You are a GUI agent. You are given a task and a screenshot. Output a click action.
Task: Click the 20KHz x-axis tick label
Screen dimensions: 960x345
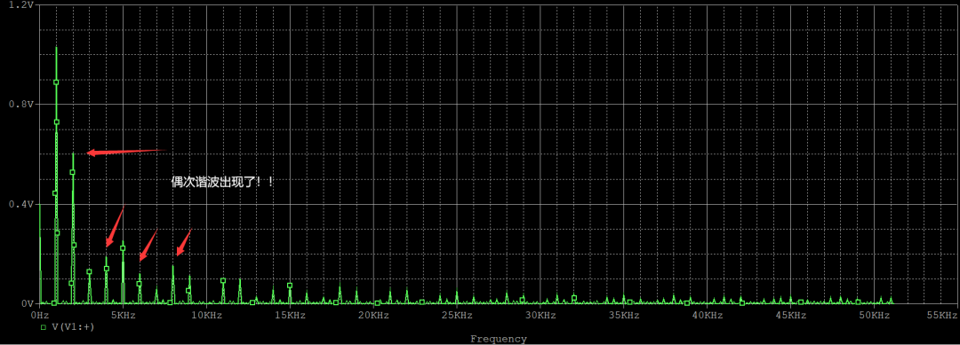coord(373,316)
